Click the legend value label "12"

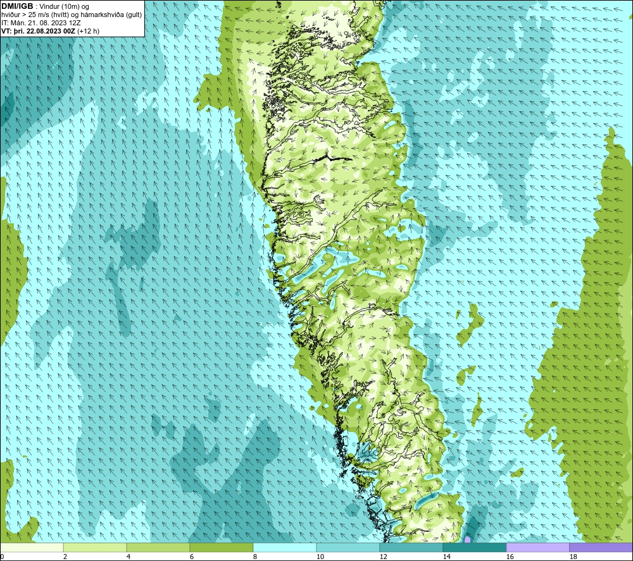click(x=383, y=557)
